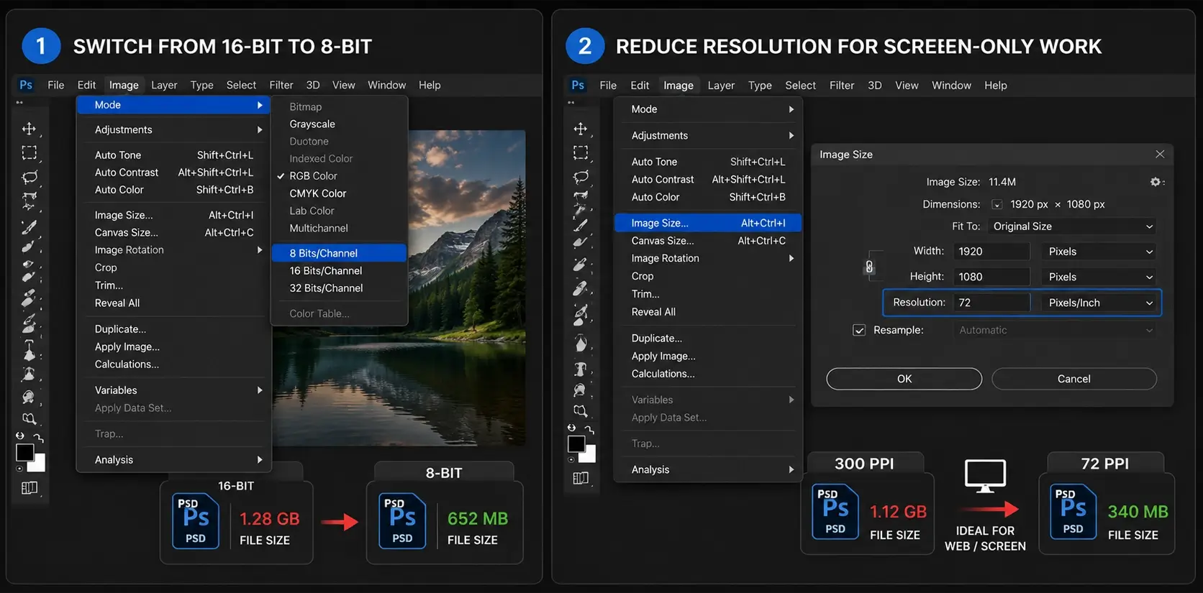Open the Filter menu in left window

click(x=281, y=85)
